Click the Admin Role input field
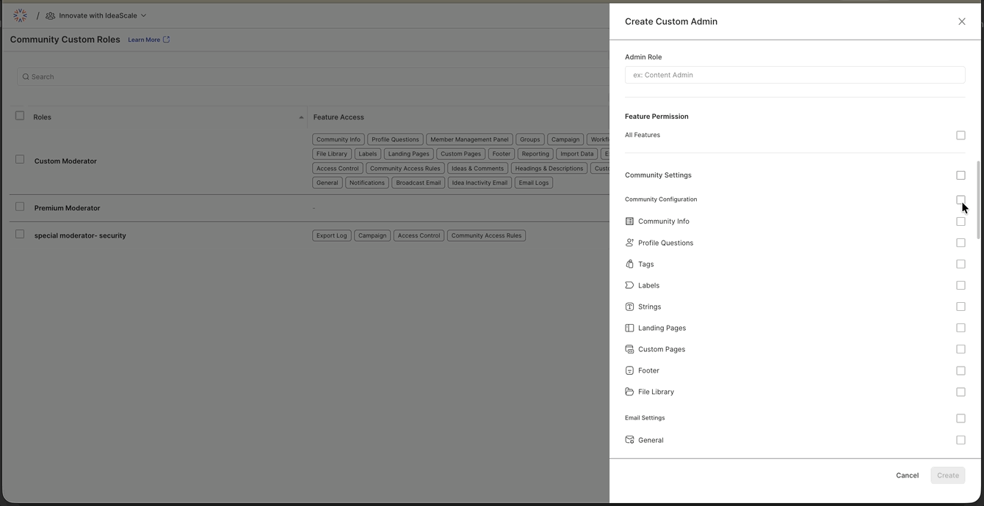 pos(795,75)
